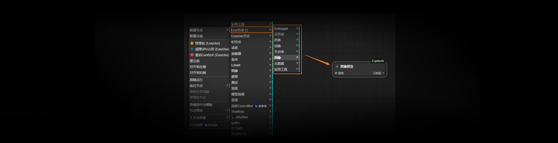Open the TheMisto menu entry
This screenshot has width=558, height=143.
(x=251, y=111)
